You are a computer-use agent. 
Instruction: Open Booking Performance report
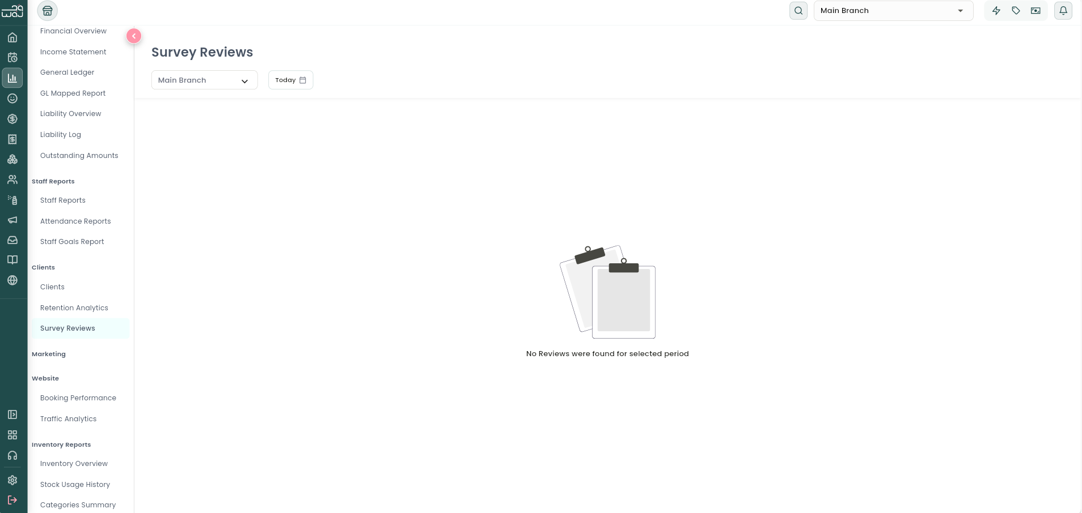(x=78, y=398)
